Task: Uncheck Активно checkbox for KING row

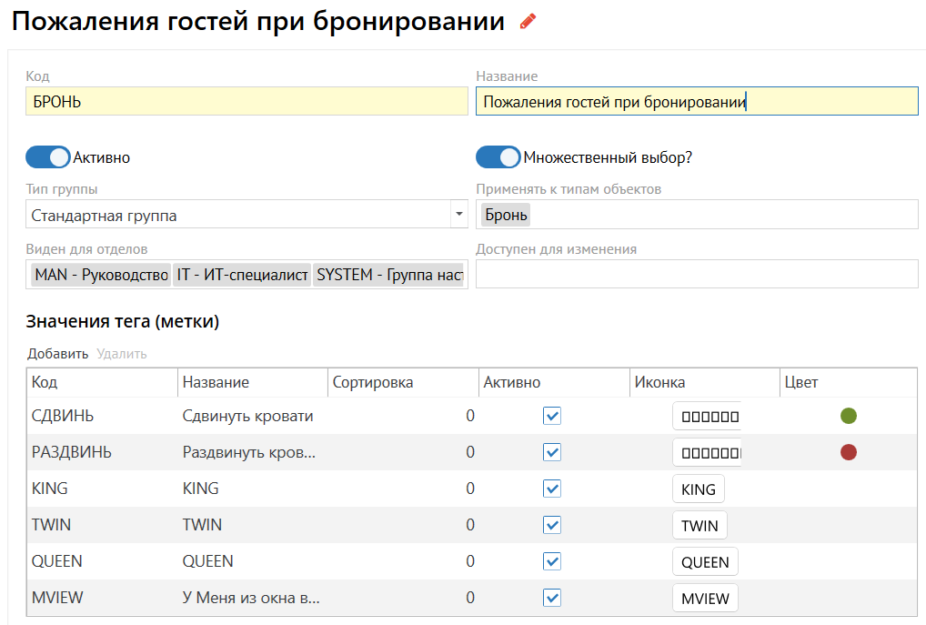Action: point(552,489)
